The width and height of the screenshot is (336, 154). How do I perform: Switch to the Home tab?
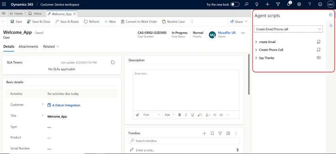click(x=16, y=13)
